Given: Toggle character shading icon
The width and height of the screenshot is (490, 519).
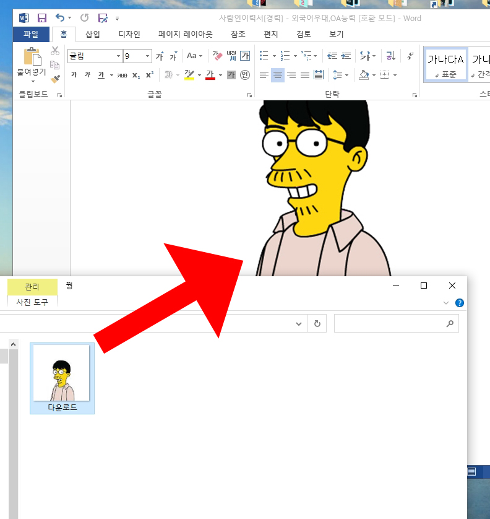Looking at the screenshot, I should (x=231, y=75).
